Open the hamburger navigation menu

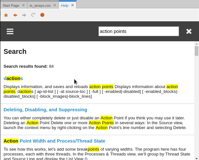[10, 31]
